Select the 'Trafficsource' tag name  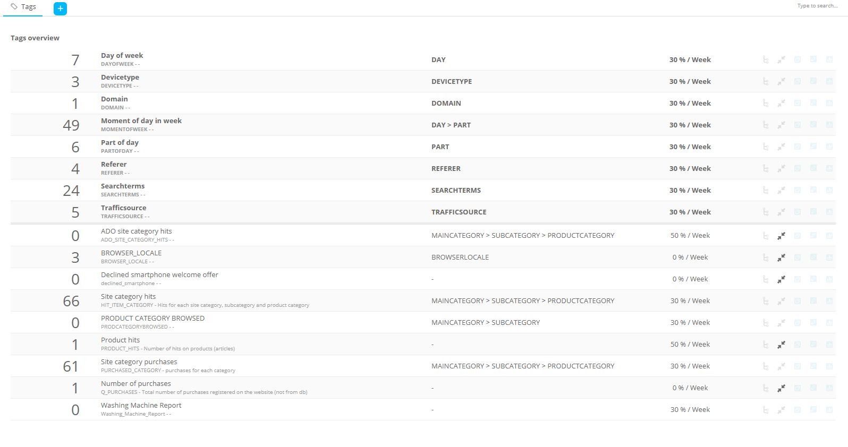tap(124, 208)
